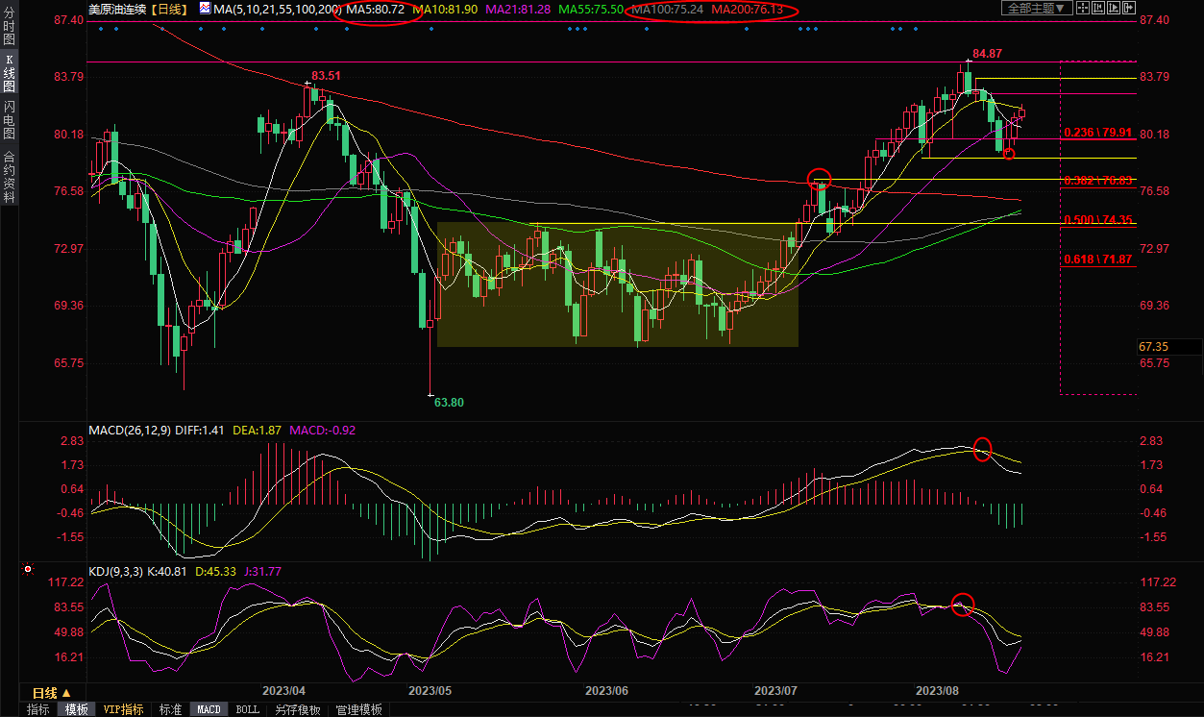
Task: Click the crosshair cursor icon
Action: pyautogui.click(x=1084, y=8)
